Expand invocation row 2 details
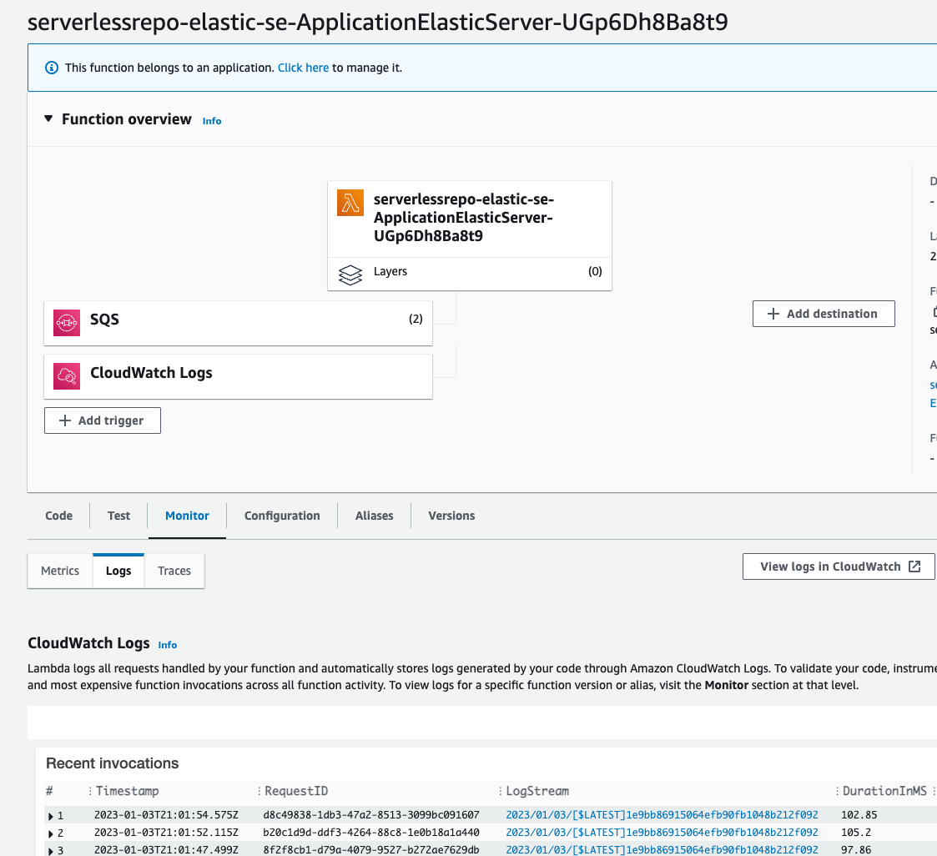Viewport: 937px width, 856px height. coord(51,833)
